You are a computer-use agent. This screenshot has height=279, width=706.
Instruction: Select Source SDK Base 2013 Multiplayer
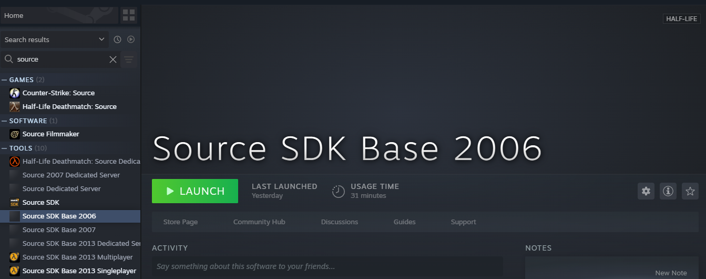pos(70,257)
